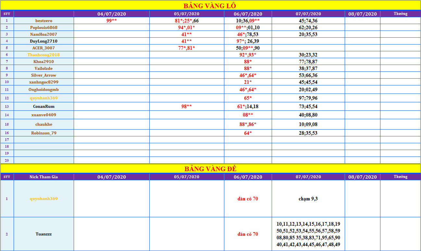
Task: Click the '50;09**,90' cell
Action: (248, 48)
